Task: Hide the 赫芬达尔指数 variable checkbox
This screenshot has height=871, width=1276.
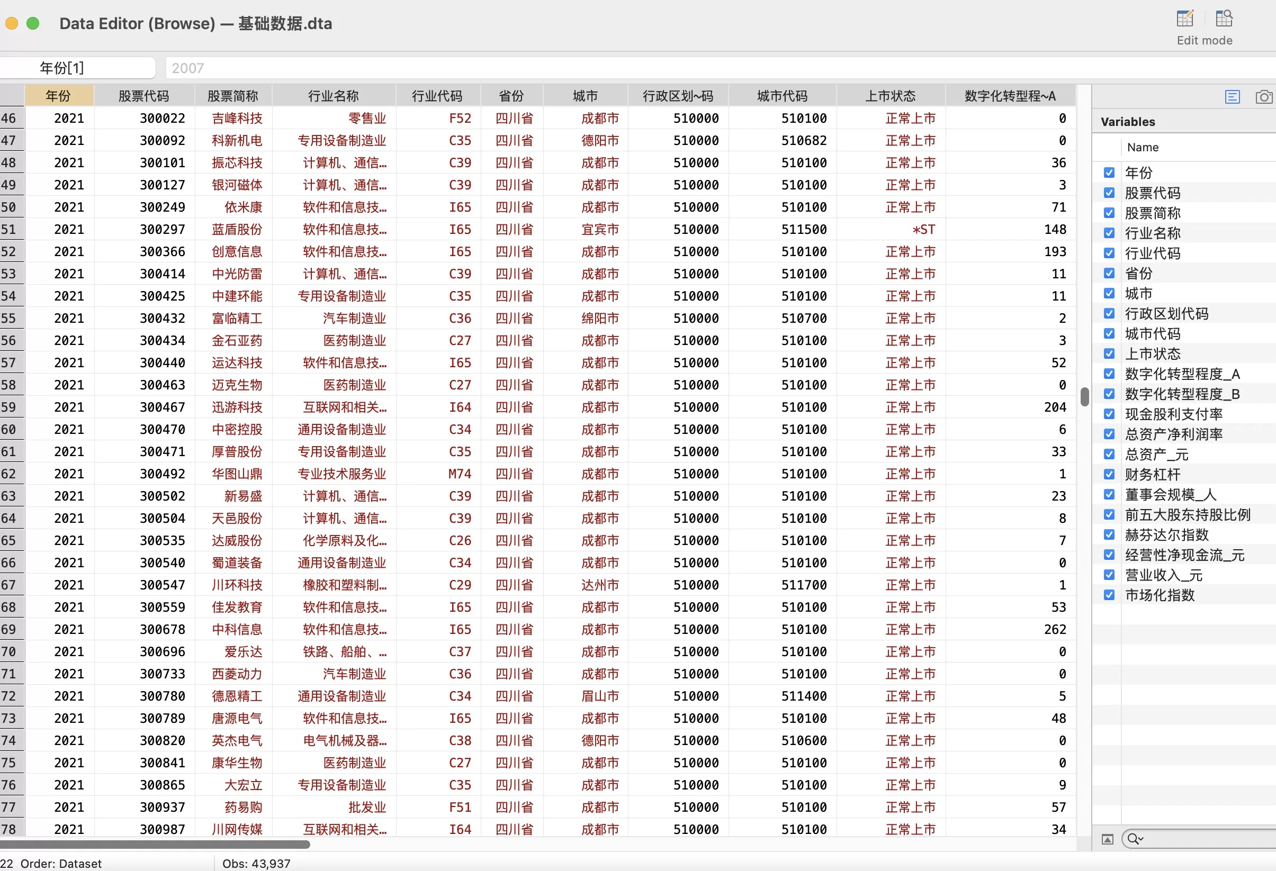Action: (x=1109, y=534)
